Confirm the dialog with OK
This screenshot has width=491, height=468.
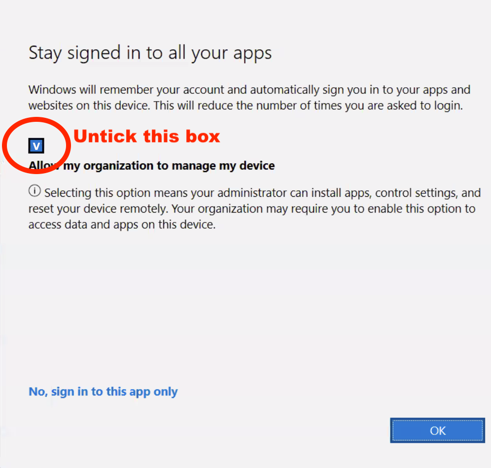point(437,430)
